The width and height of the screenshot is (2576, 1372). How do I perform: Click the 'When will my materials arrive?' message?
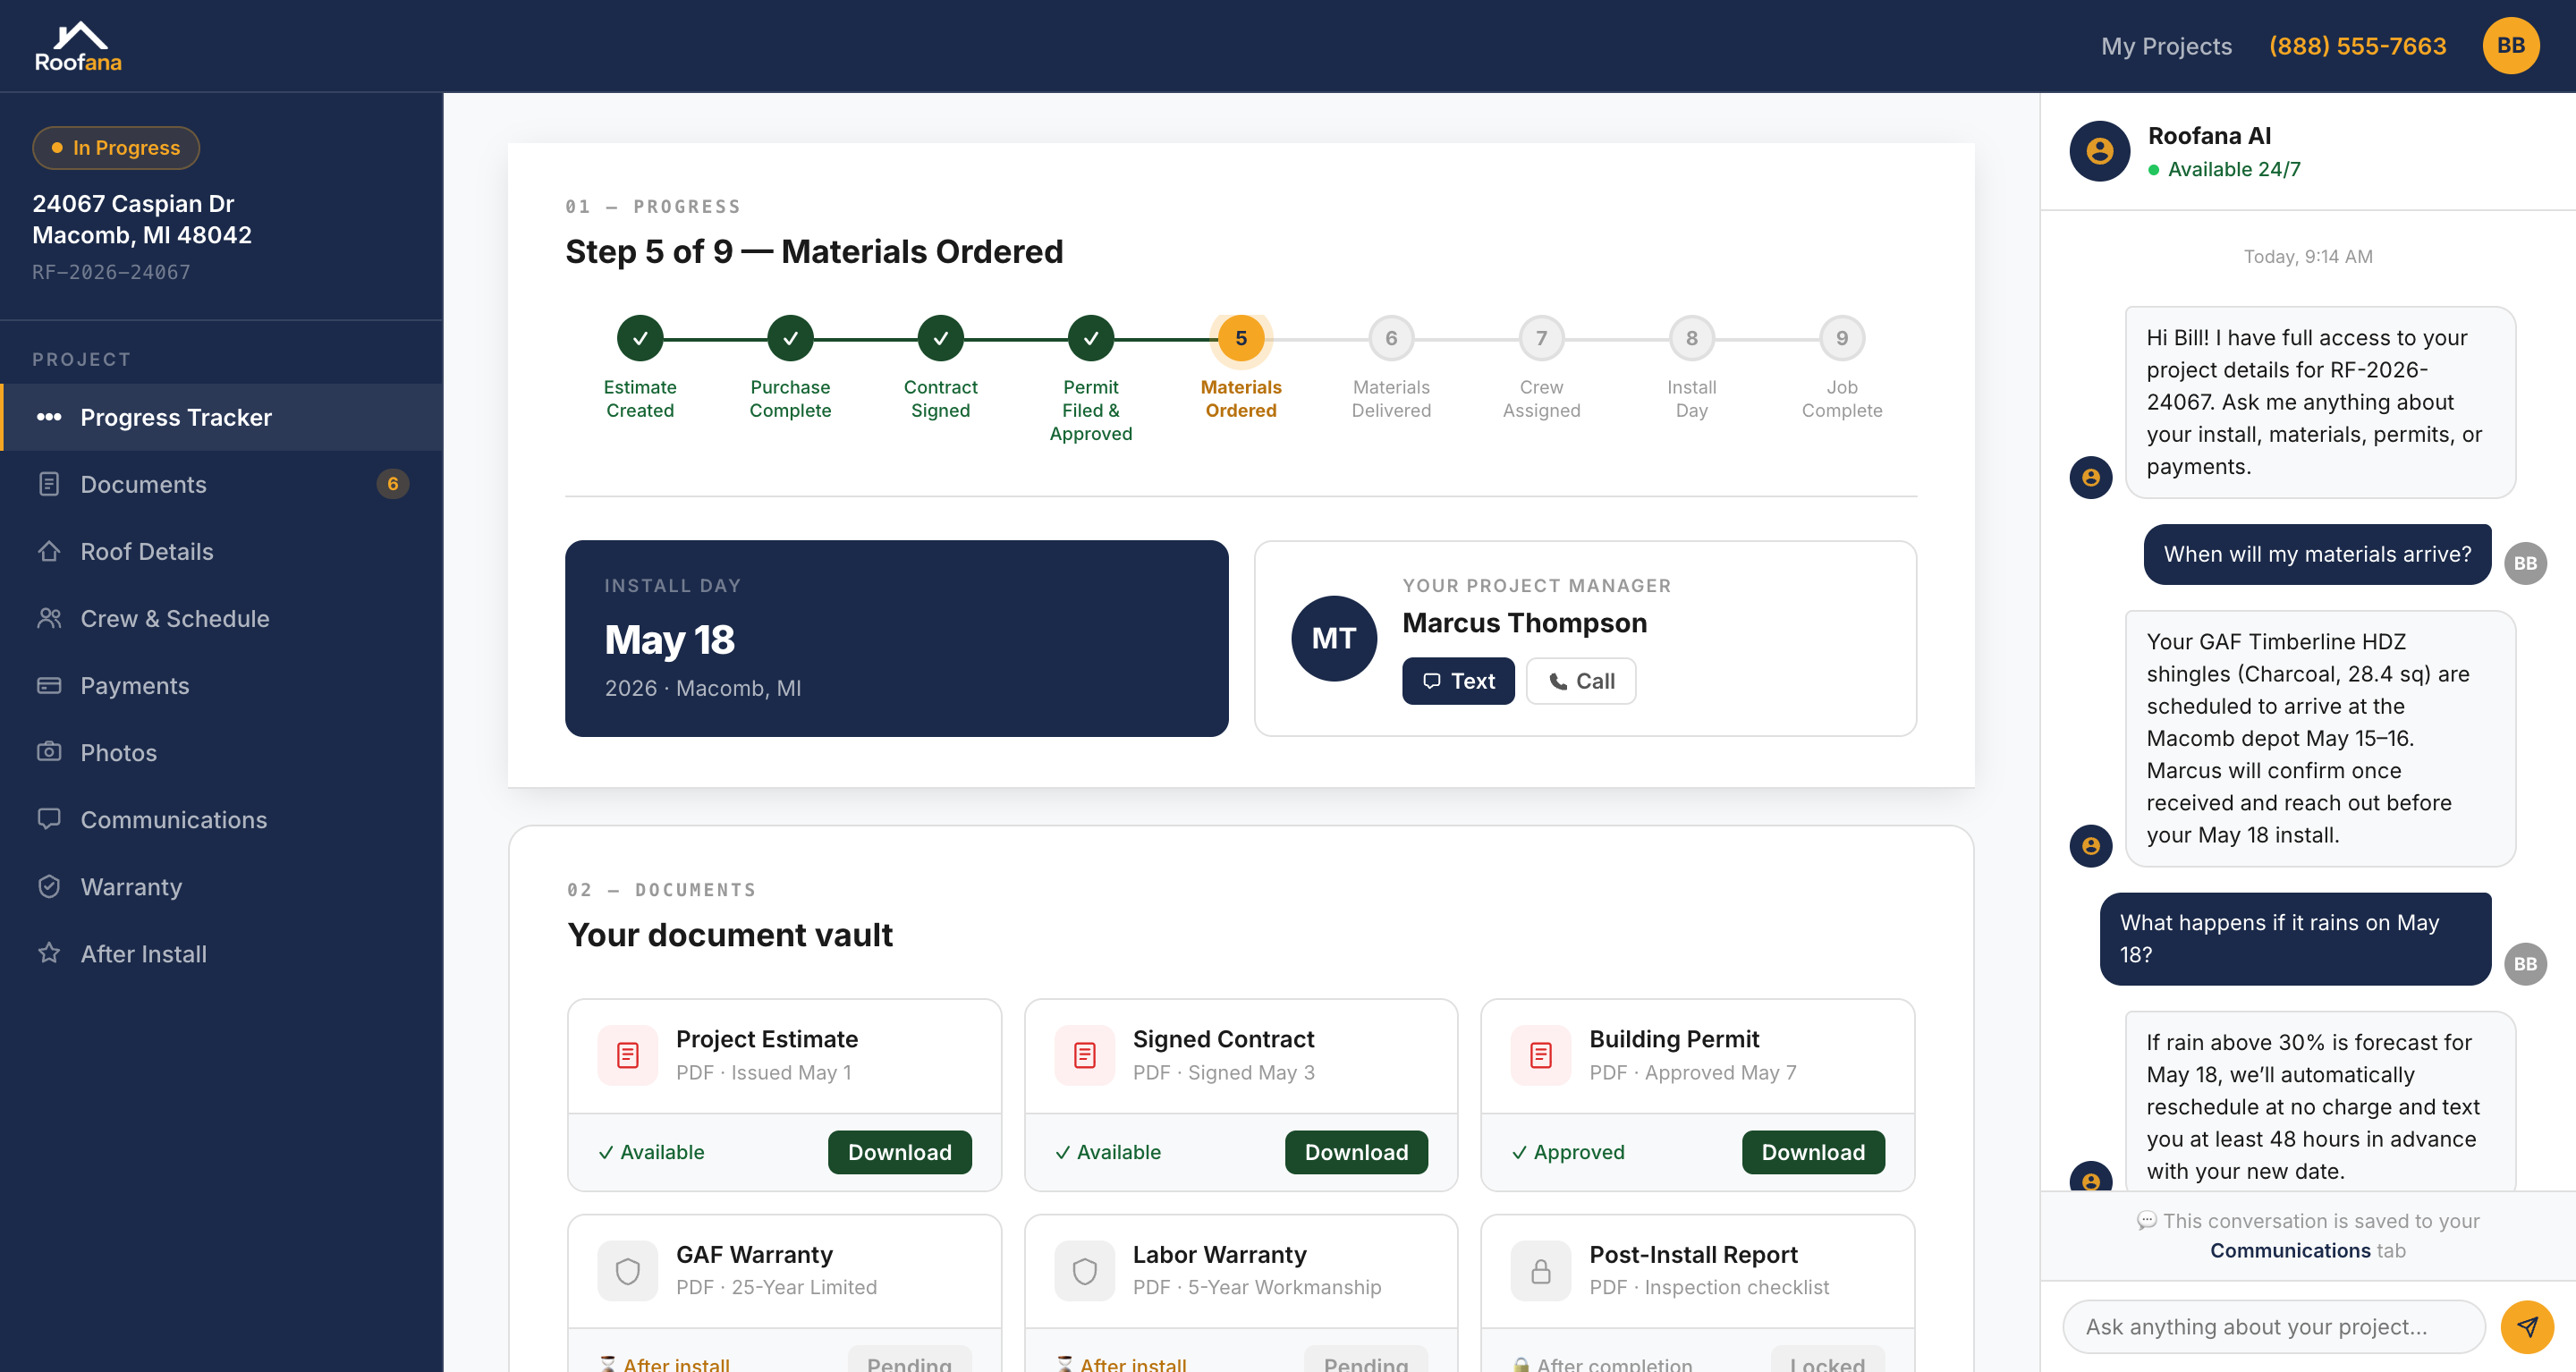(2317, 554)
